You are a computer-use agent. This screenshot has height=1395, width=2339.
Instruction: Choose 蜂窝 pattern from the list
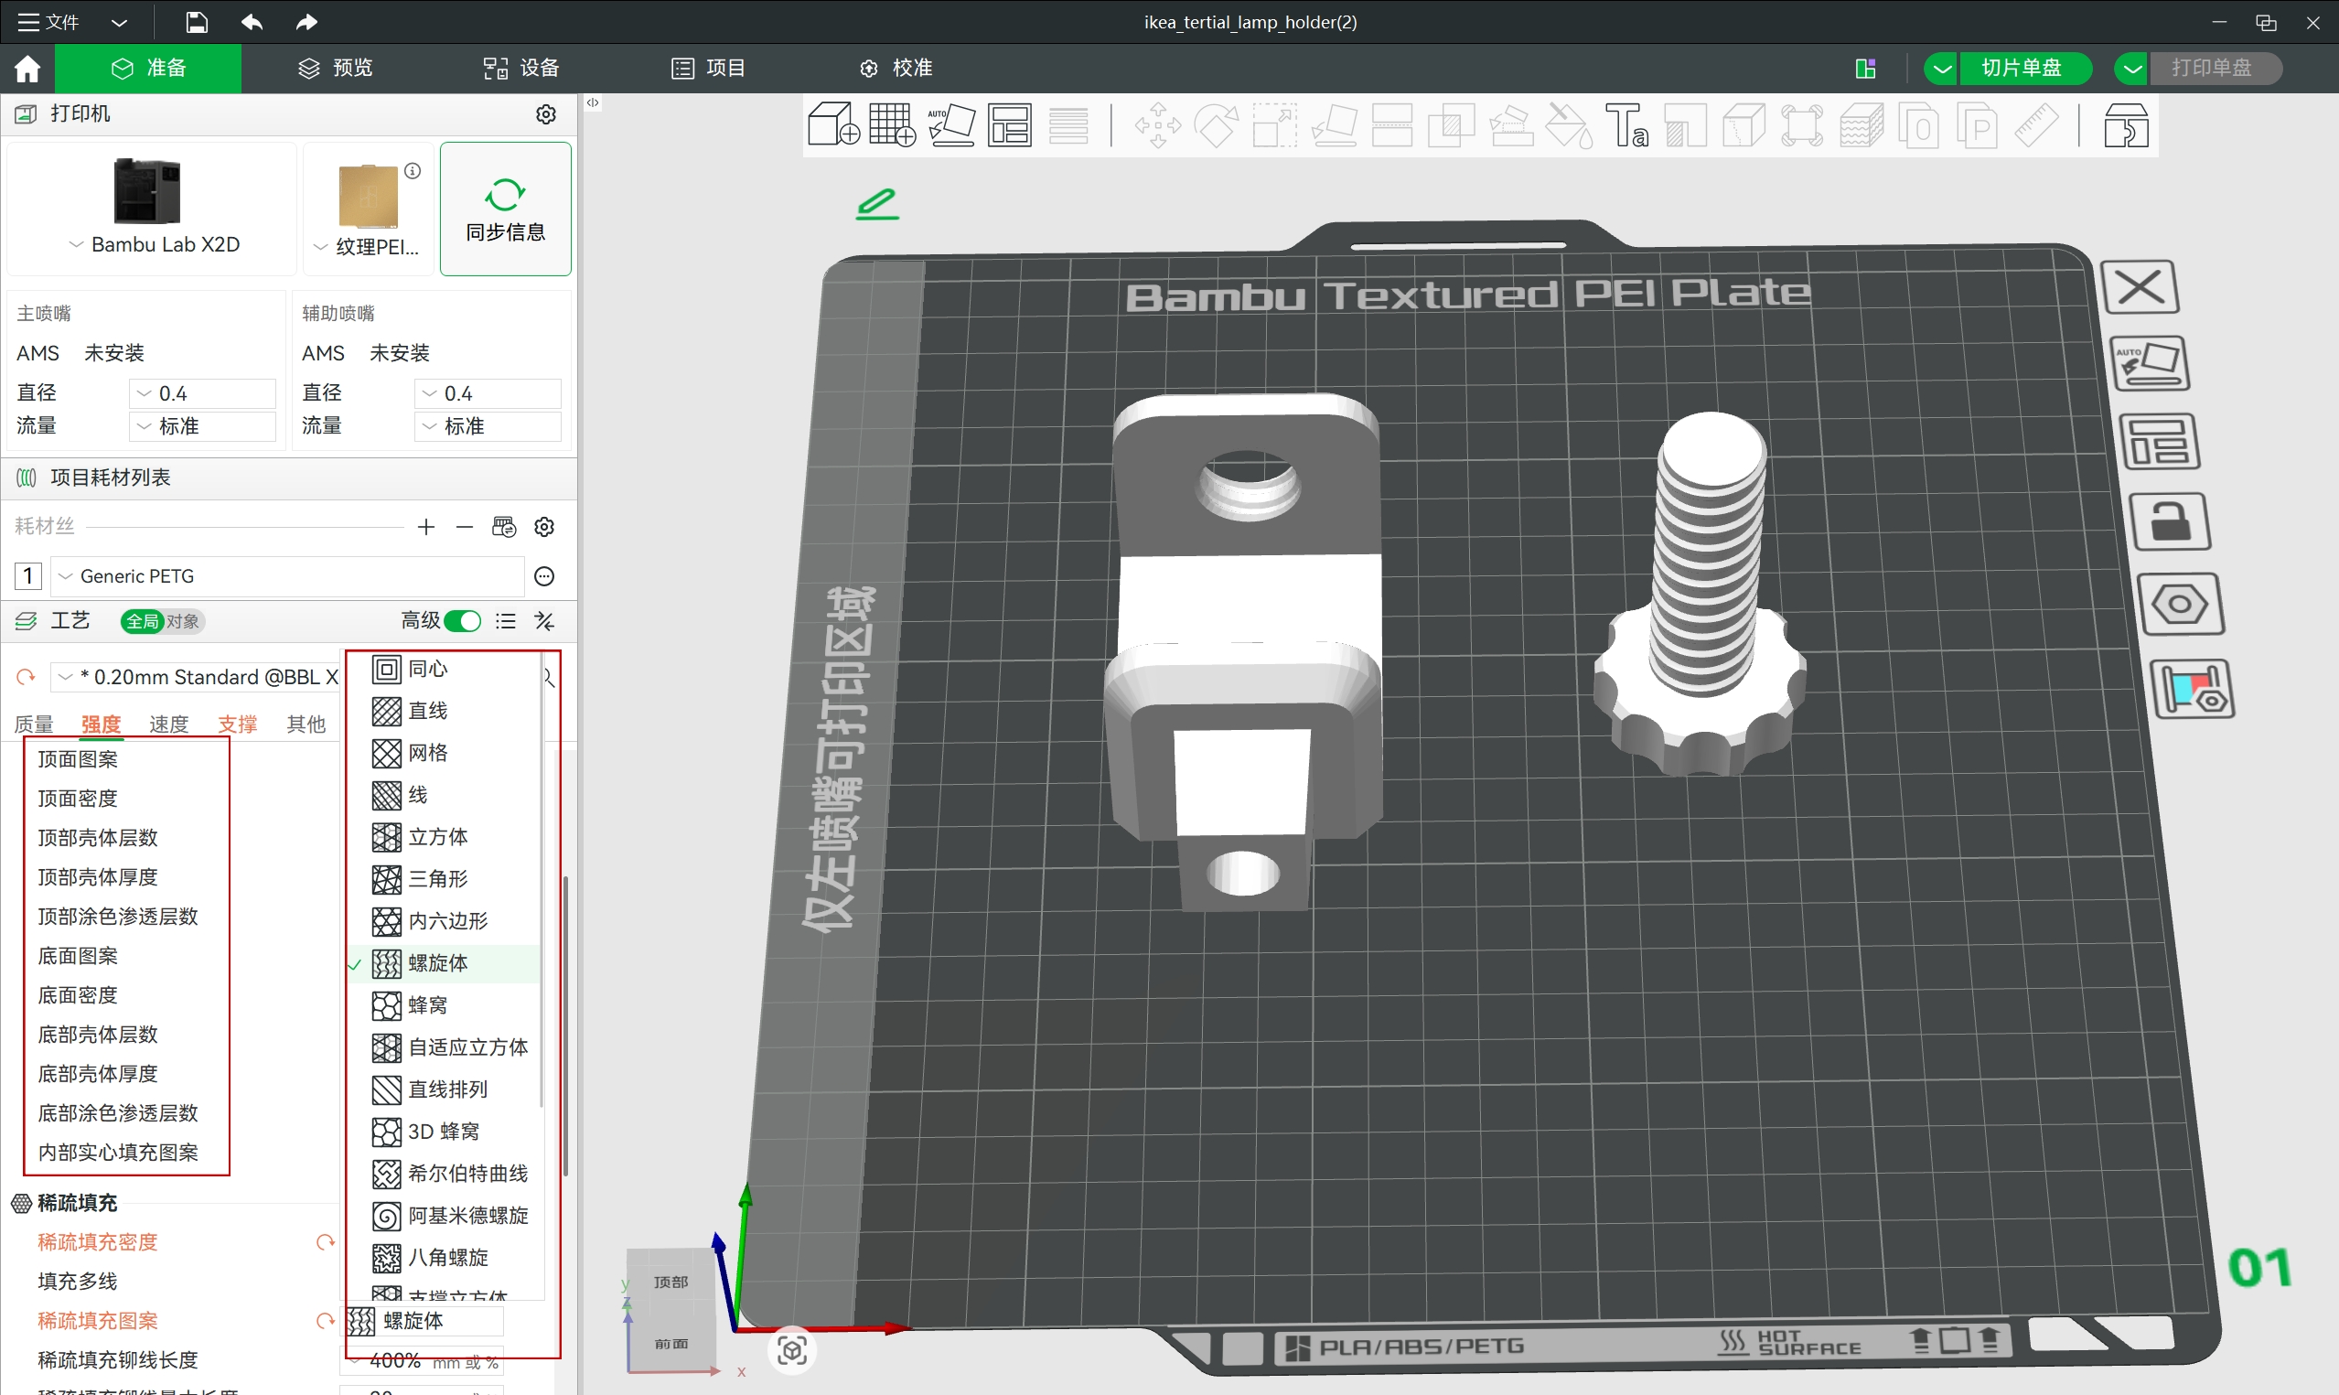445,1005
